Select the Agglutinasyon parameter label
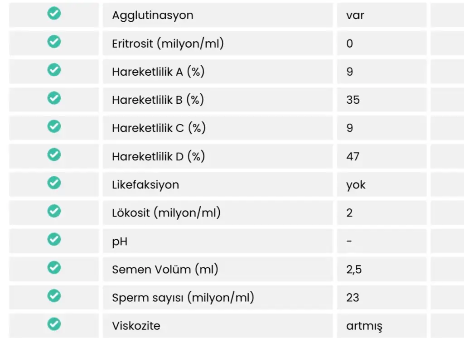 153,15
